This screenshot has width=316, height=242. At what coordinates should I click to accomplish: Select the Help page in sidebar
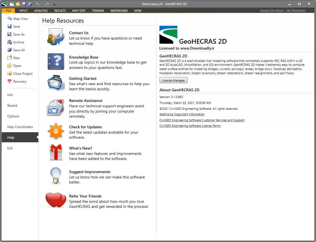[20, 138]
